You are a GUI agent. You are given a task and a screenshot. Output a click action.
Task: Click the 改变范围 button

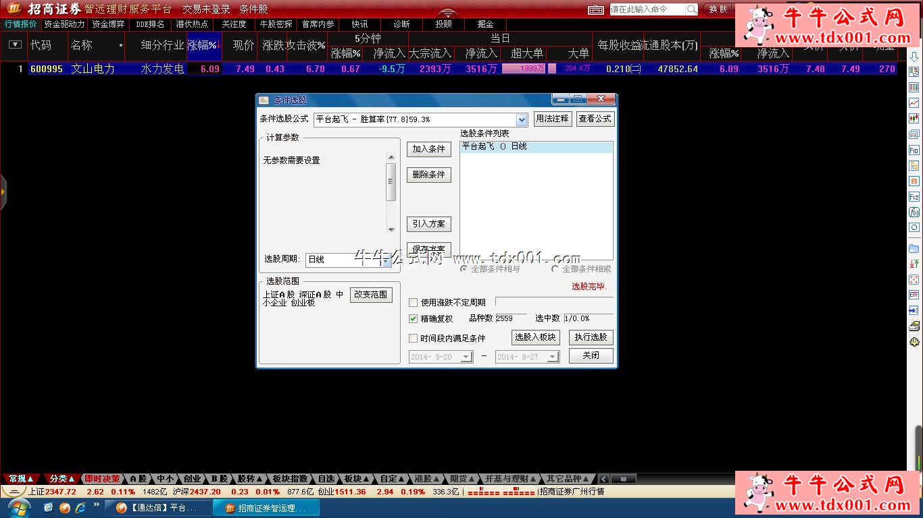(x=371, y=295)
